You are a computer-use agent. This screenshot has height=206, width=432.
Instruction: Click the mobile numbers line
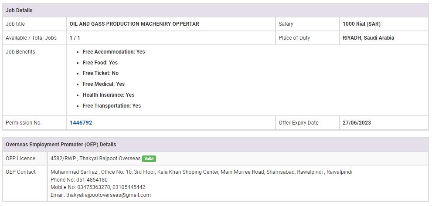tap(98, 187)
